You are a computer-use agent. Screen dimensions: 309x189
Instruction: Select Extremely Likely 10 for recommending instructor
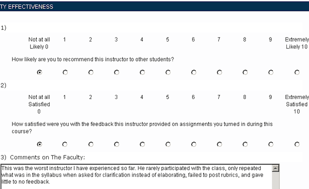point(297,72)
